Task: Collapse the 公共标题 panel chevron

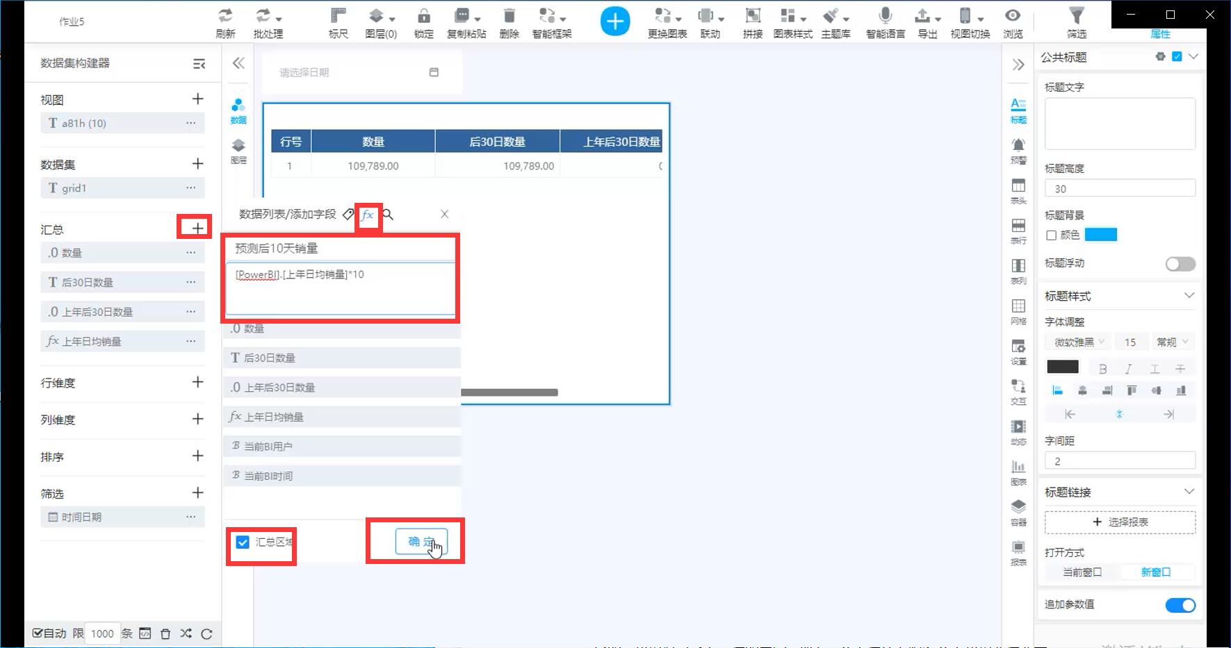Action: [x=1193, y=57]
